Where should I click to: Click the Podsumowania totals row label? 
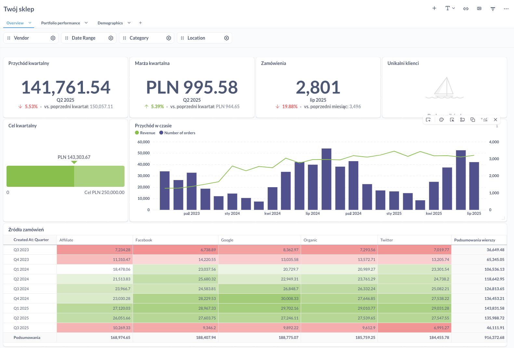tap(27, 338)
